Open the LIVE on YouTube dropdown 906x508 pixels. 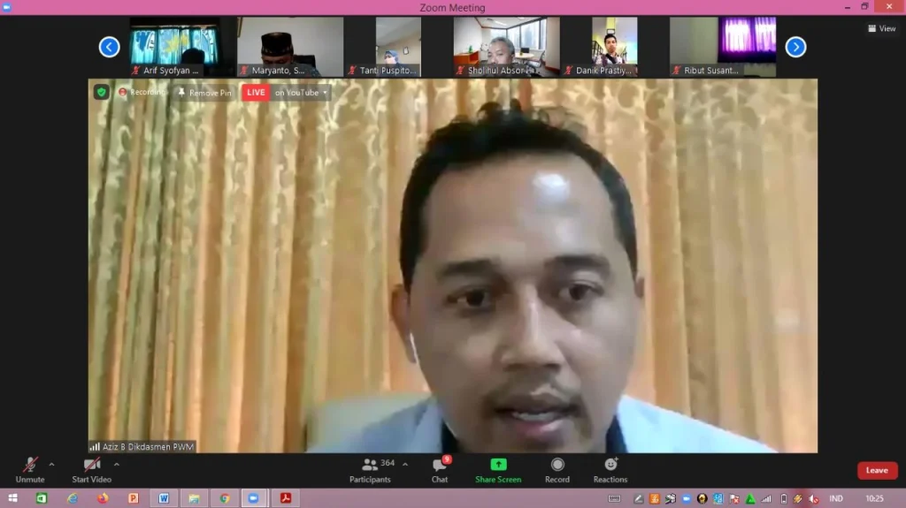click(x=301, y=93)
